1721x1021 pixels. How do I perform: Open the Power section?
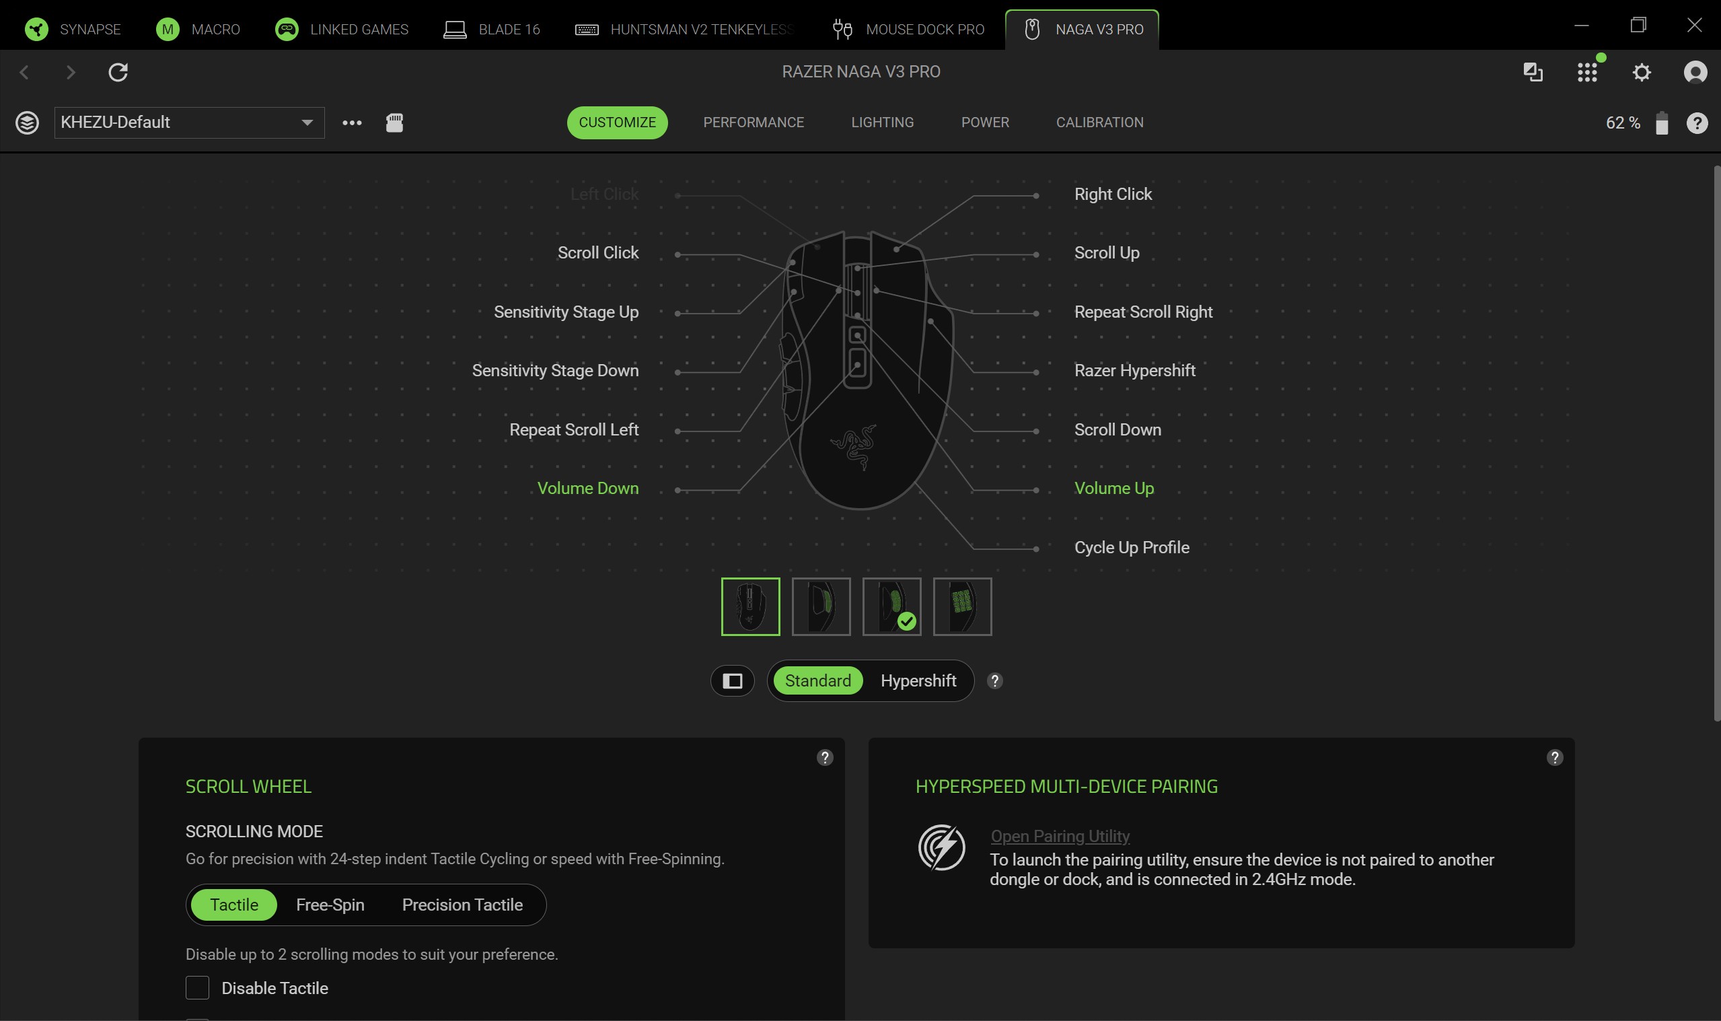pos(984,122)
